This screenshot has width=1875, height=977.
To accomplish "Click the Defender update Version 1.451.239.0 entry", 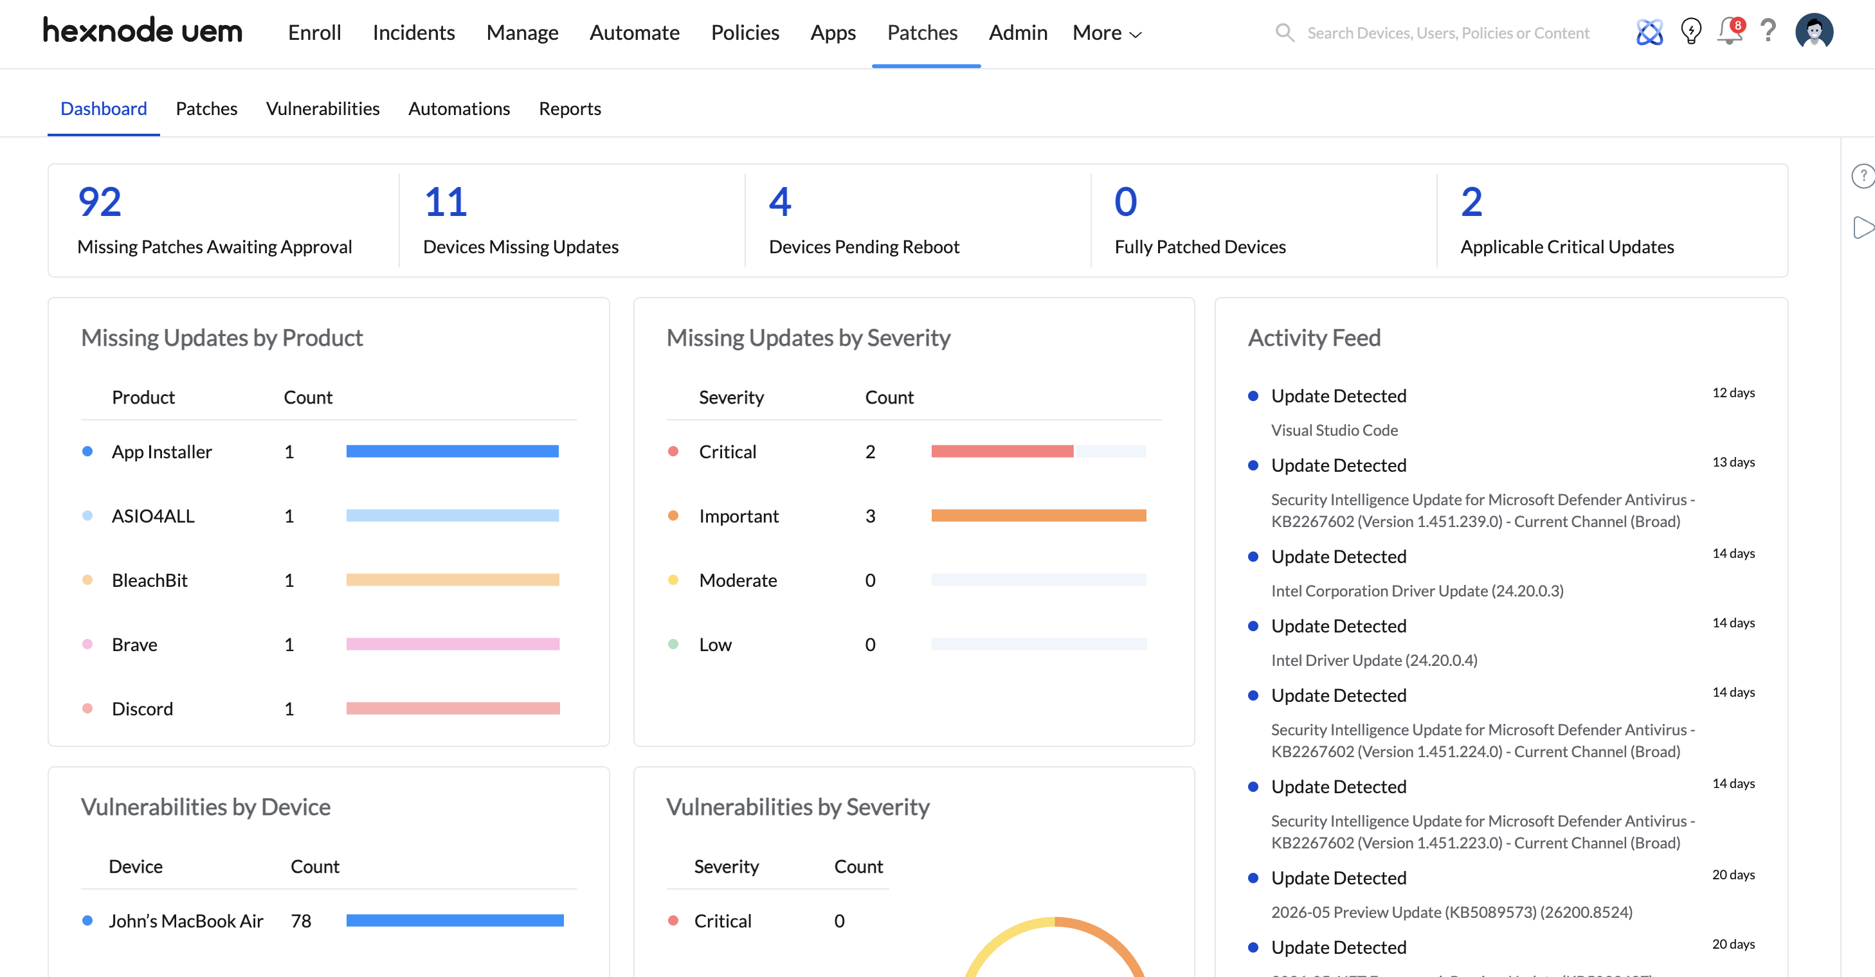I will coord(1483,510).
